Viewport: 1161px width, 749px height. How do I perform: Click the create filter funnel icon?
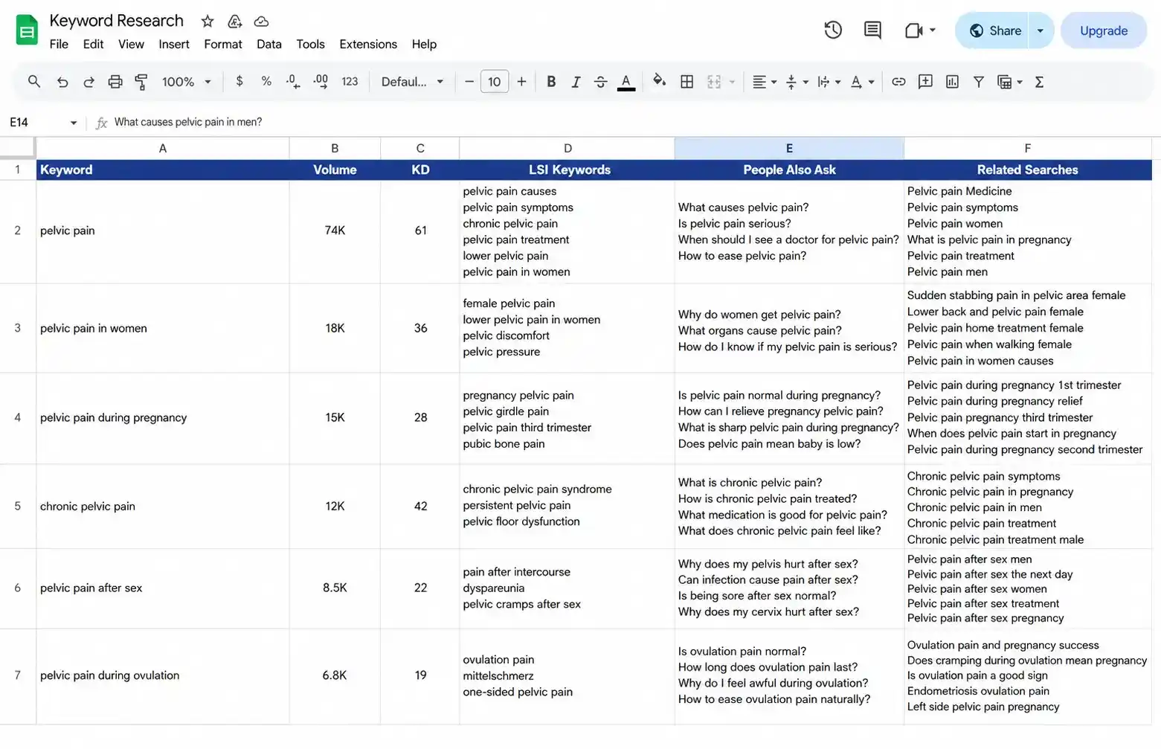point(979,82)
